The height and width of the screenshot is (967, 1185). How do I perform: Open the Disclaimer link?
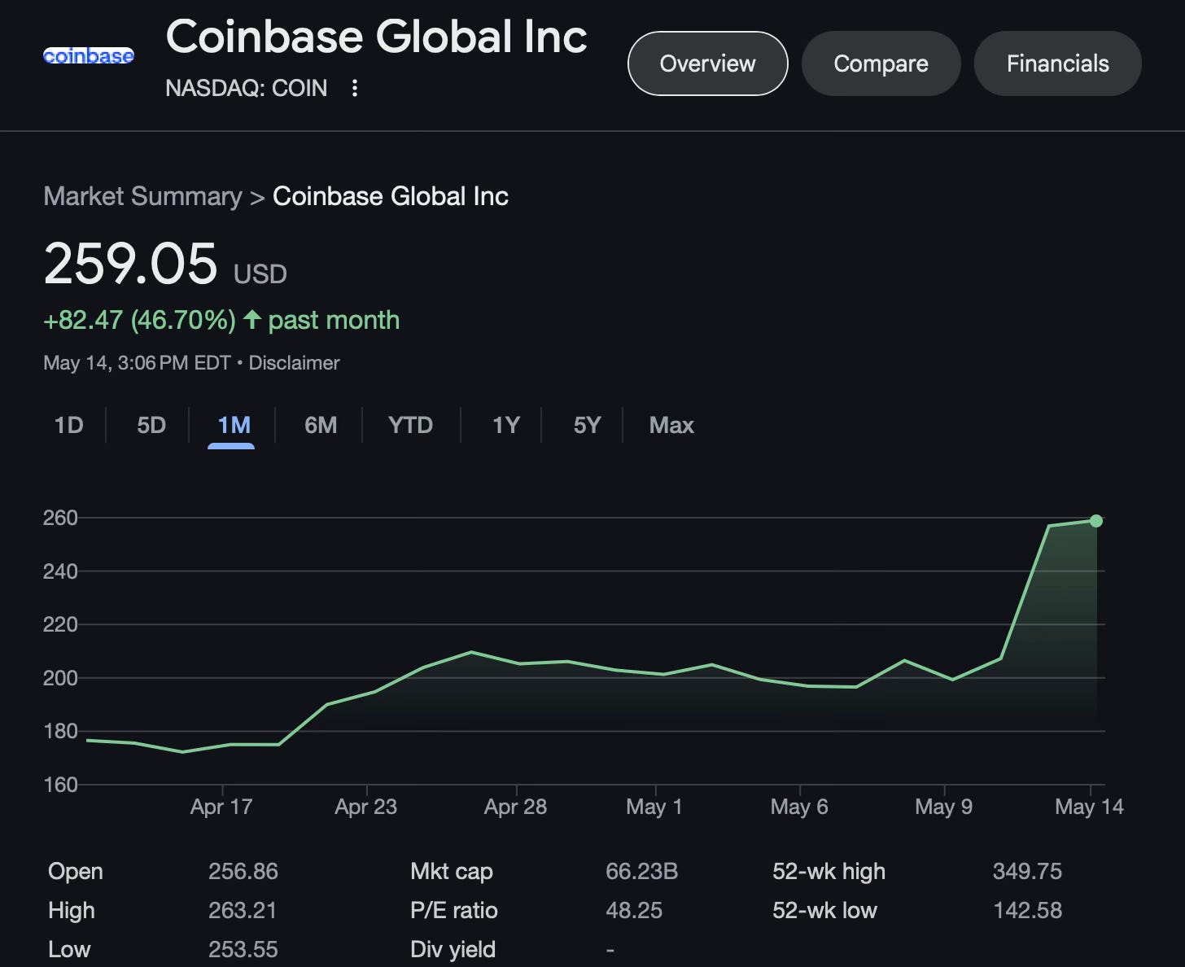(294, 363)
